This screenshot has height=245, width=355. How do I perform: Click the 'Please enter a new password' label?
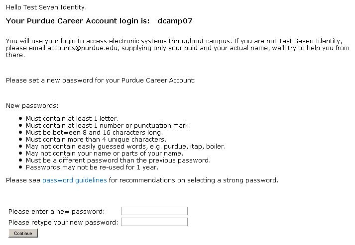(57, 212)
